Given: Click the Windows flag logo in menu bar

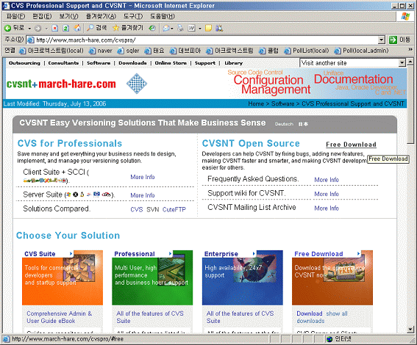Looking at the screenshot, I should [405, 16].
